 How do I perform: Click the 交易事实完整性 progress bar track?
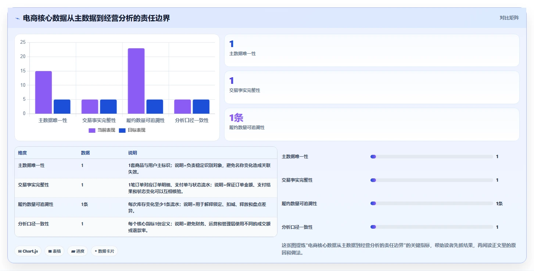point(432,180)
